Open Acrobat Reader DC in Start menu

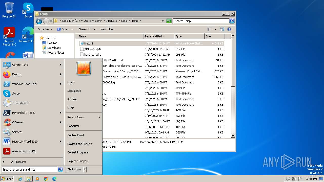pyautogui.click(x=32, y=151)
